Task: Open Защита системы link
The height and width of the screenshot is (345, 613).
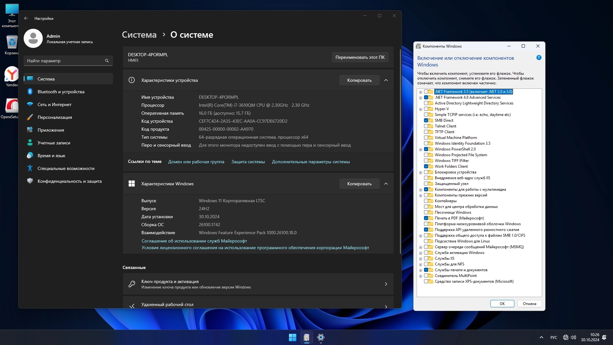Action: pyautogui.click(x=248, y=162)
